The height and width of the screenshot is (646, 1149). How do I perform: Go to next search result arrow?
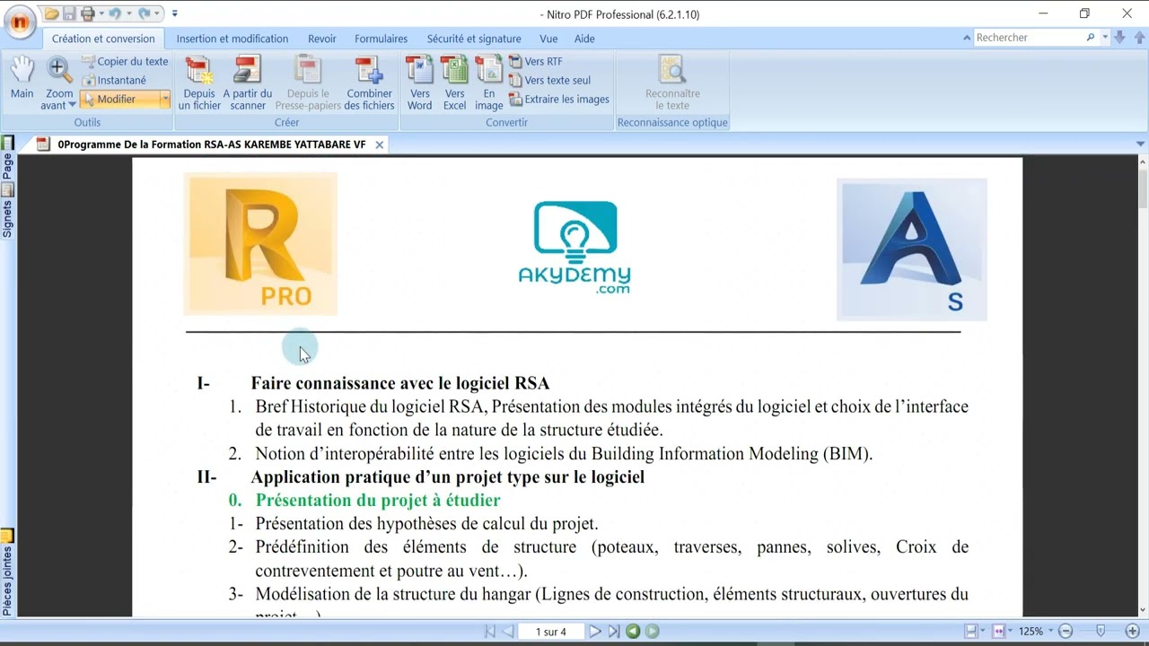point(1119,38)
